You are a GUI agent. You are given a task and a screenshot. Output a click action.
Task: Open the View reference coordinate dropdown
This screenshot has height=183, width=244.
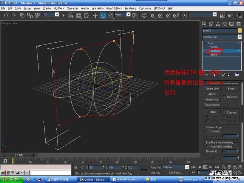(x=128, y=15)
